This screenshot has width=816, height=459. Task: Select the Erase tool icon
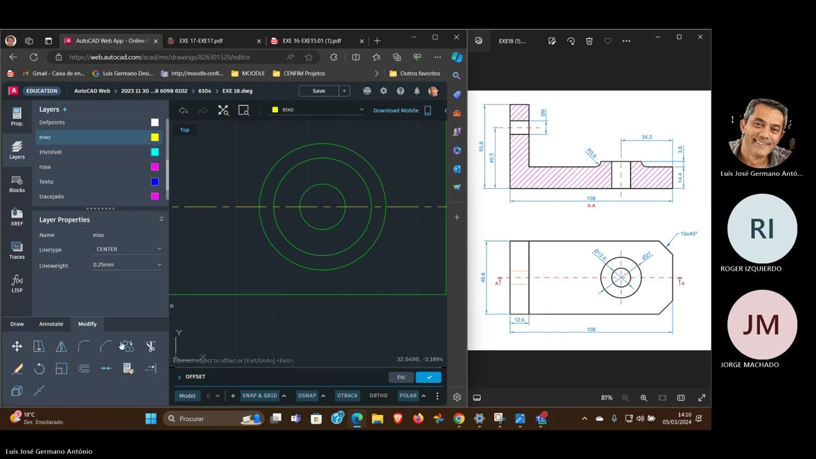point(17,368)
